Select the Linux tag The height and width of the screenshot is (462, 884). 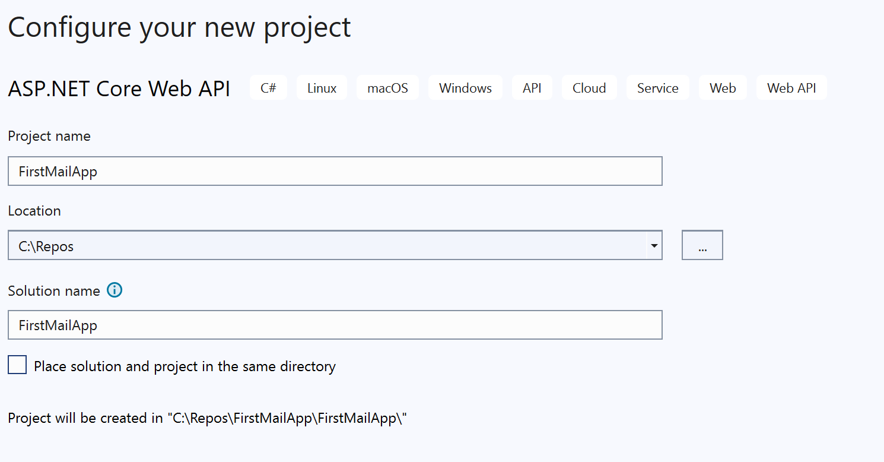click(x=322, y=88)
